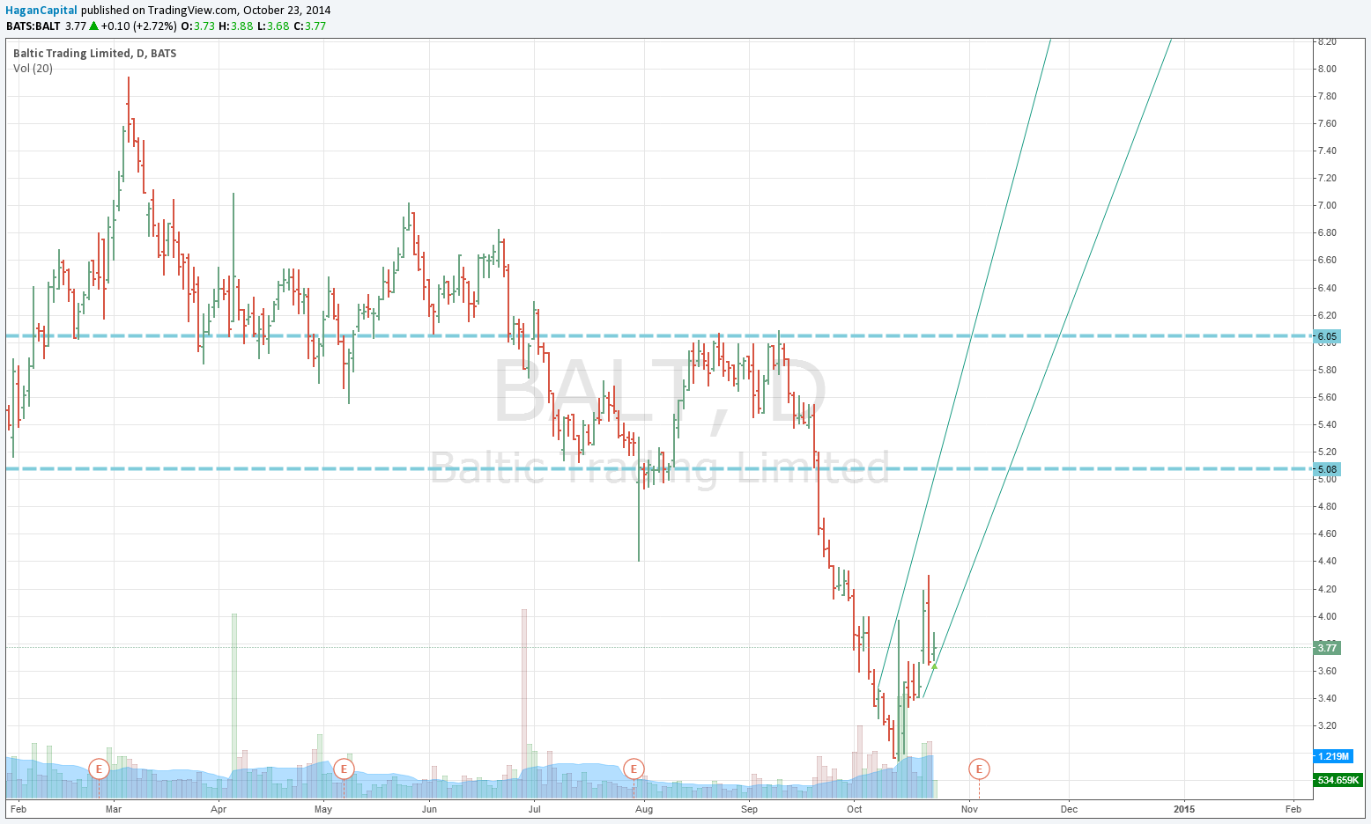This screenshot has width=1371, height=824.
Task: Click the tall late-June volume spike bar
Action: 524,703
